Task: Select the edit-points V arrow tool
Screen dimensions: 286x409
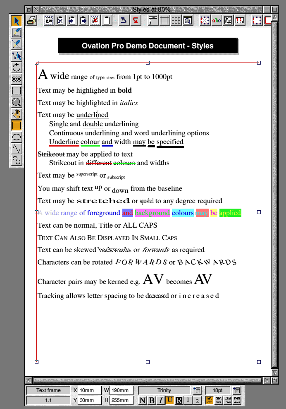Action: (17, 55)
